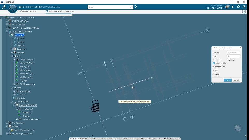Click the DET_fenetres A node icon
Viewport: 249px width, 140px height.
tap(10, 123)
